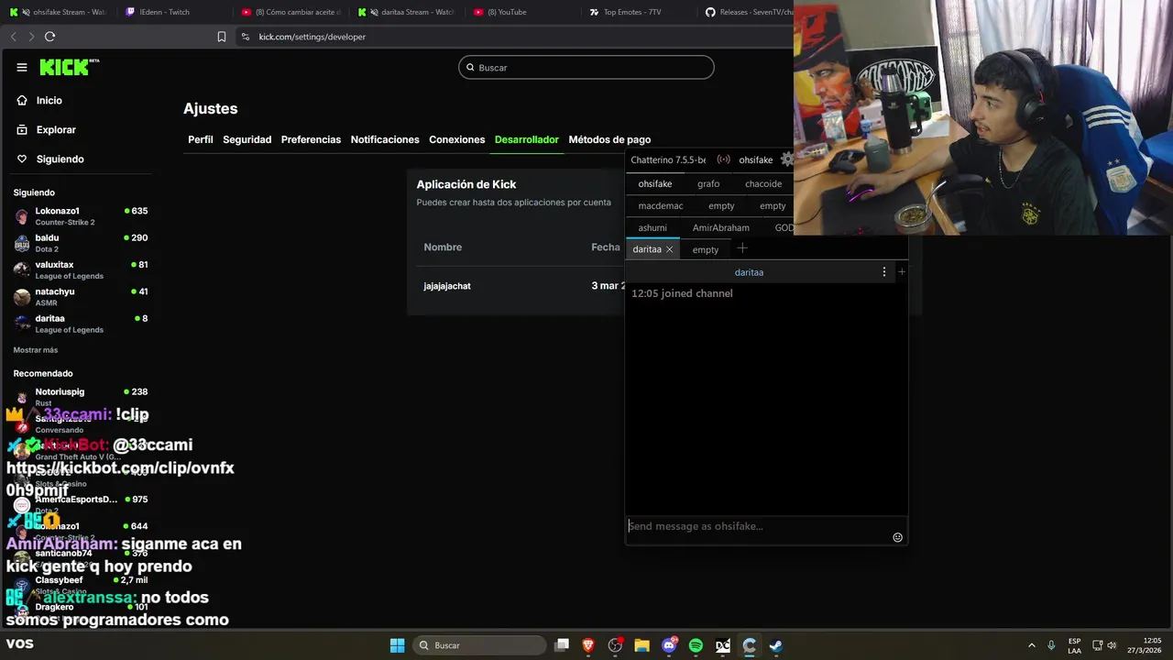Switch to the grafo Chatterino tab

pos(708,183)
